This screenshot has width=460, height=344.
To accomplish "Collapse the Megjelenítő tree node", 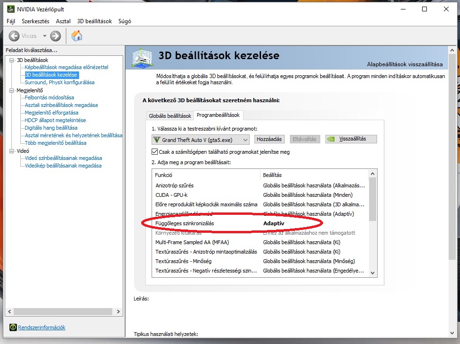I will (x=12, y=90).
